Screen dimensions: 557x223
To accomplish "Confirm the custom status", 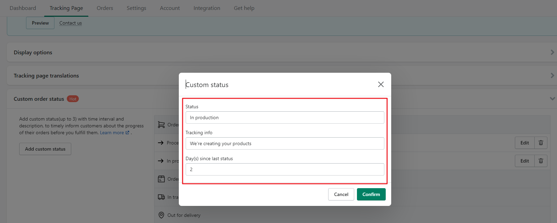I will pyautogui.click(x=371, y=194).
